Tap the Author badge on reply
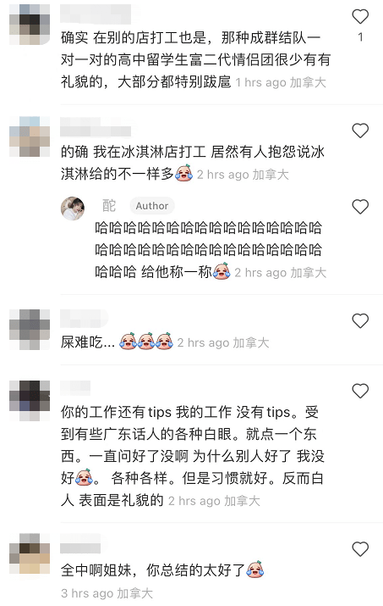The height and width of the screenshot is (606, 383). tap(152, 206)
